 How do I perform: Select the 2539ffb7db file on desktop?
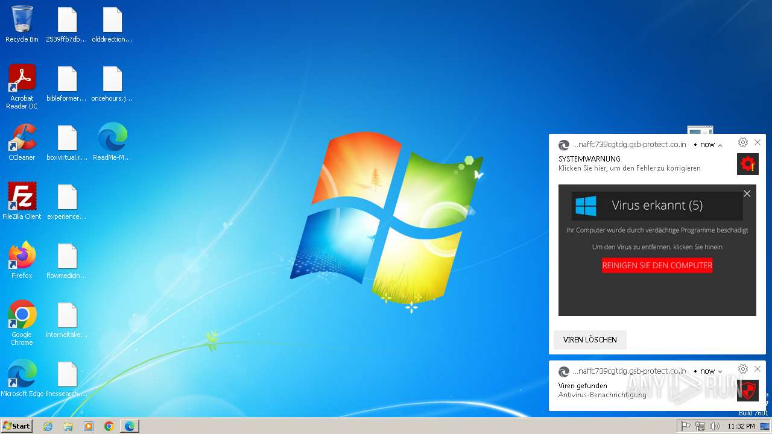click(67, 24)
